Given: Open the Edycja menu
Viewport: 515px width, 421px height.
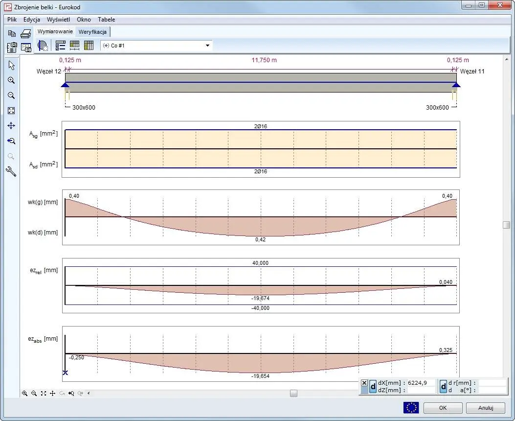Looking at the screenshot, I should click(32, 20).
